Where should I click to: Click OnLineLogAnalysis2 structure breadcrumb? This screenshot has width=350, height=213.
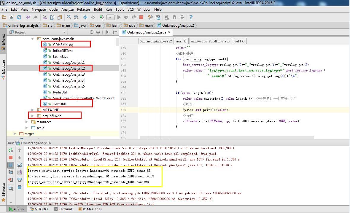156,41
